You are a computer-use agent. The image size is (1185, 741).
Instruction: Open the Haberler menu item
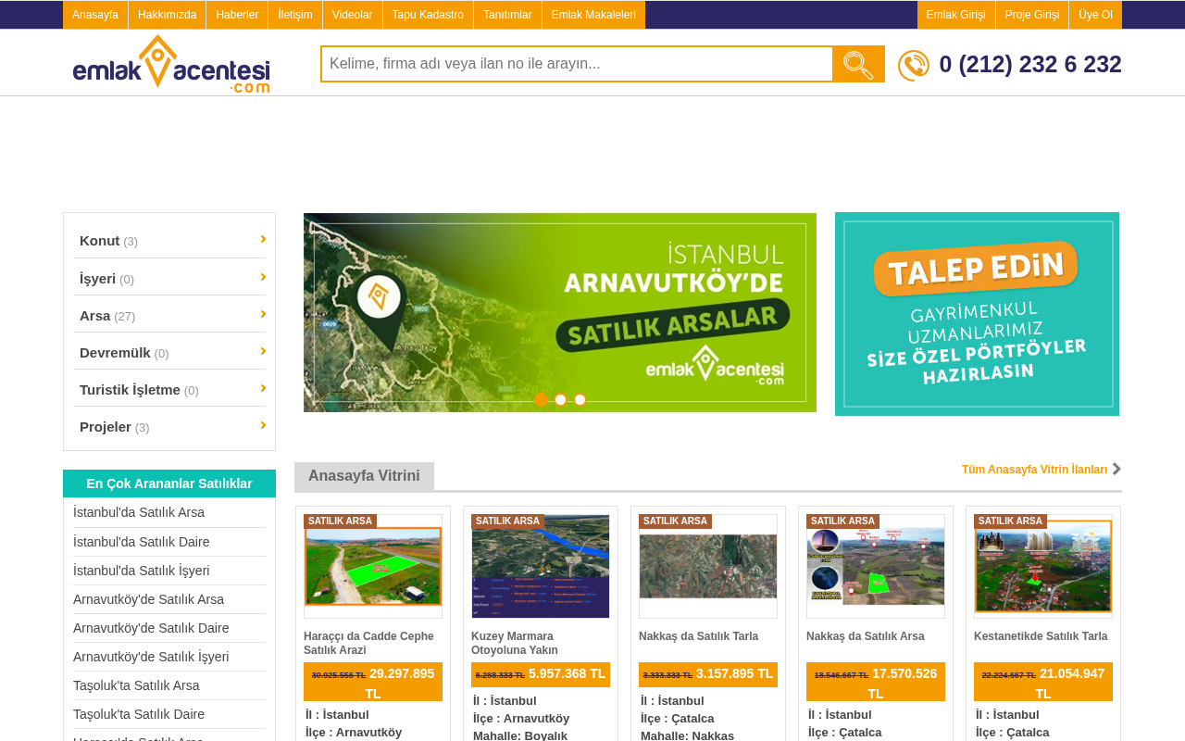coord(237,15)
